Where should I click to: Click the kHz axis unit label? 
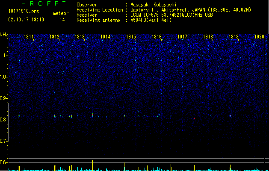(4, 35)
